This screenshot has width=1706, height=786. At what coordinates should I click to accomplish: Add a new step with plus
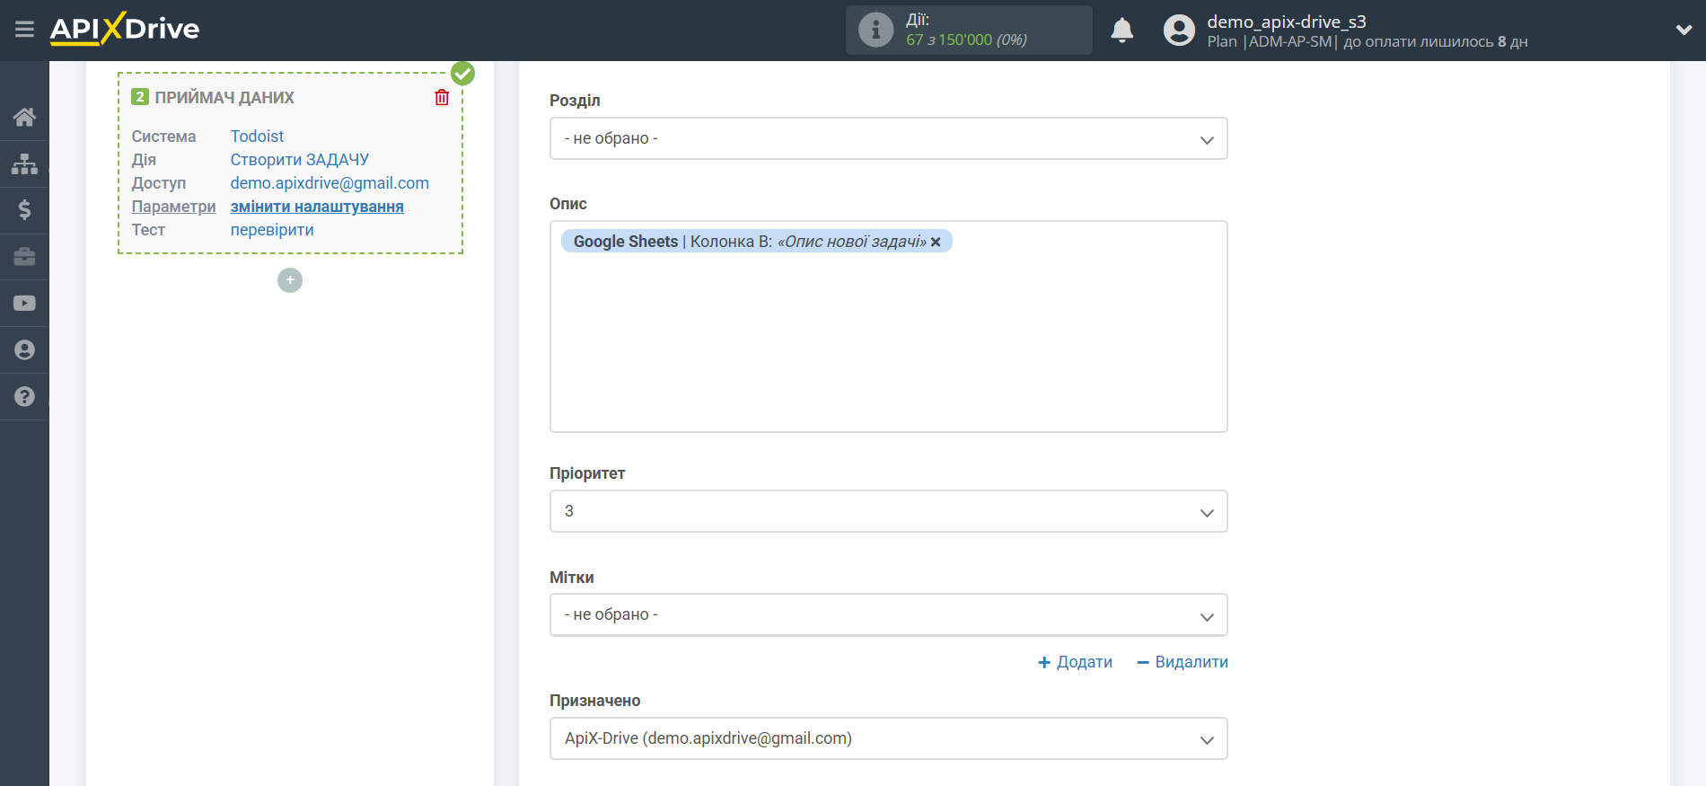[290, 280]
